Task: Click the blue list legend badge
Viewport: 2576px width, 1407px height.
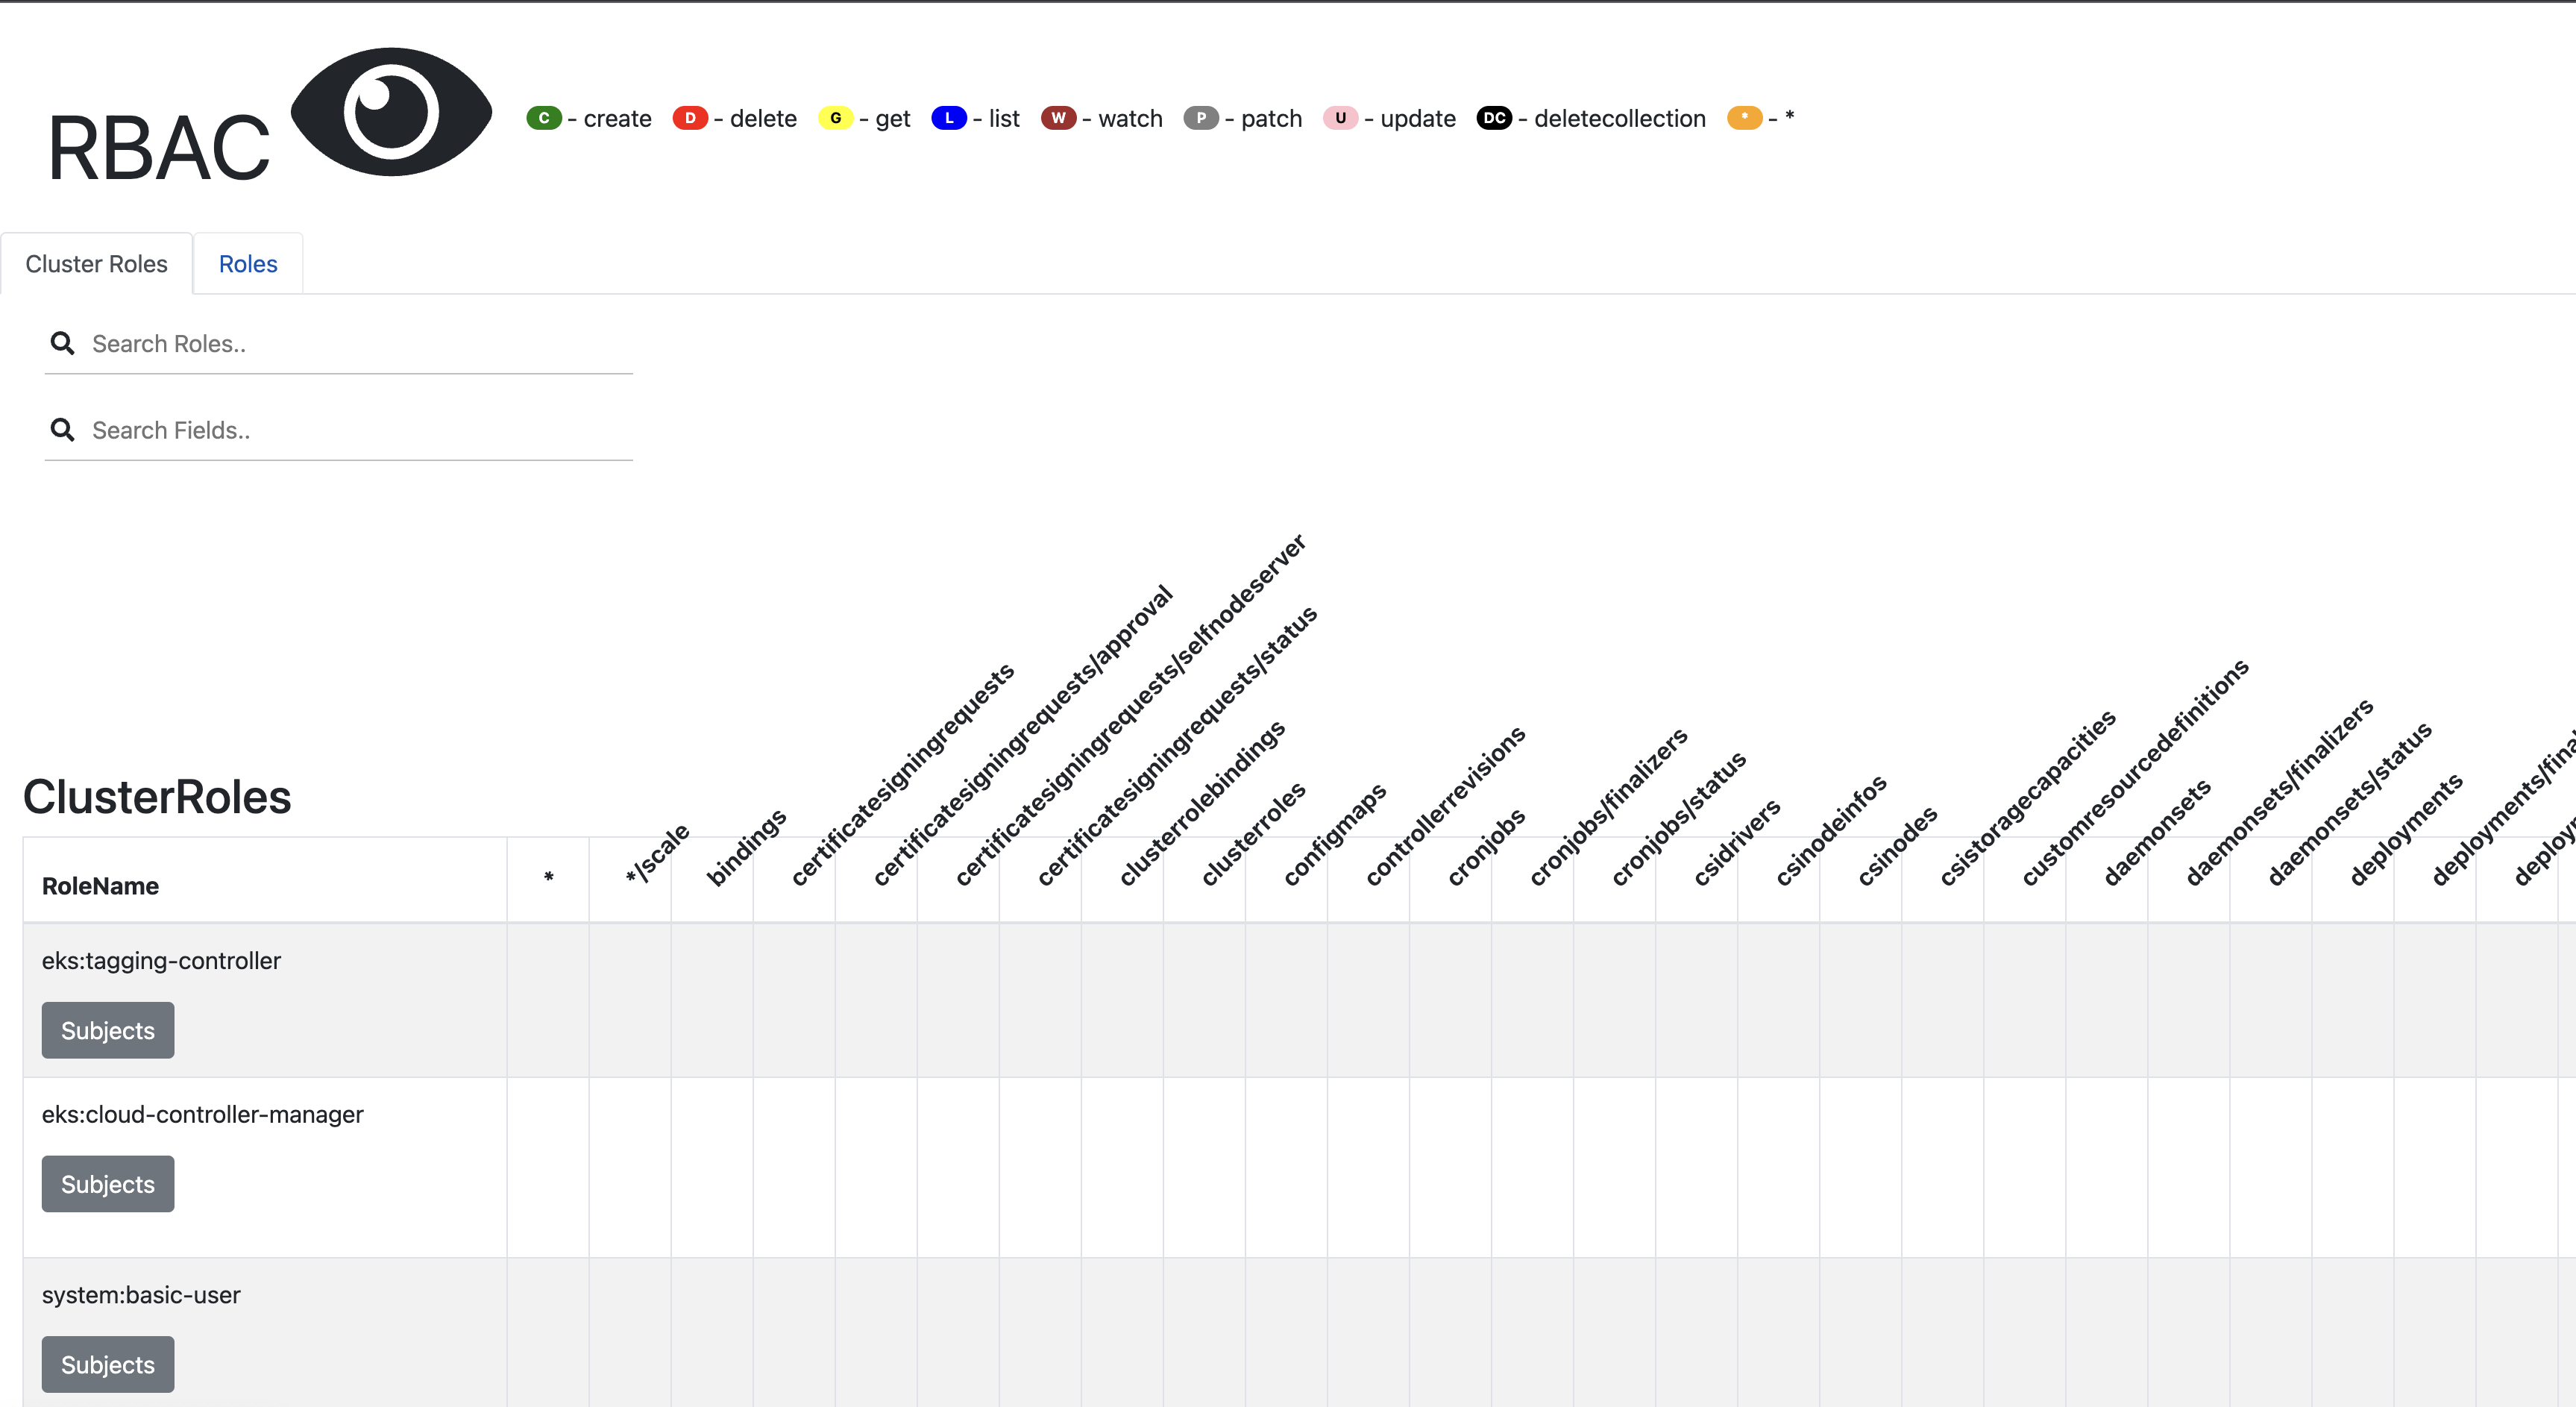Action: pos(949,118)
